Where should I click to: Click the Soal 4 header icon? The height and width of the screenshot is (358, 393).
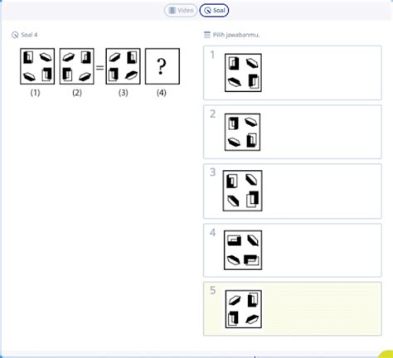pos(15,35)
